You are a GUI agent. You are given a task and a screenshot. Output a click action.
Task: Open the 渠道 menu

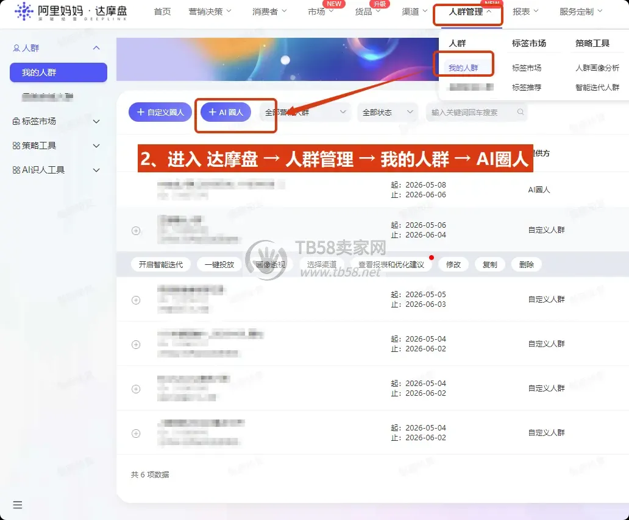(x=414, y=12)
